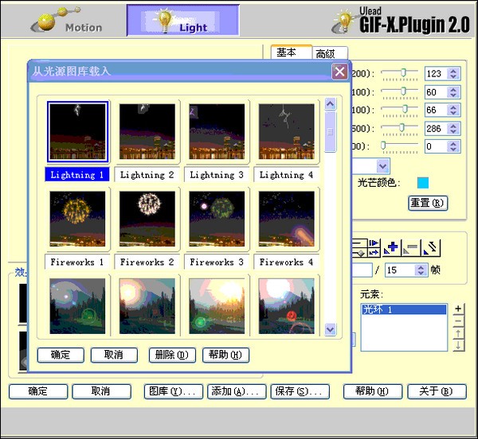Viewport: 478px width, 439px height.
Task: Open the 图库(Y)... gallery button
Action: 174,391
